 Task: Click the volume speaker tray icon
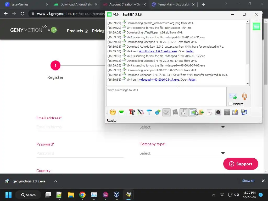pyautogui.click(x=237, y=195)
